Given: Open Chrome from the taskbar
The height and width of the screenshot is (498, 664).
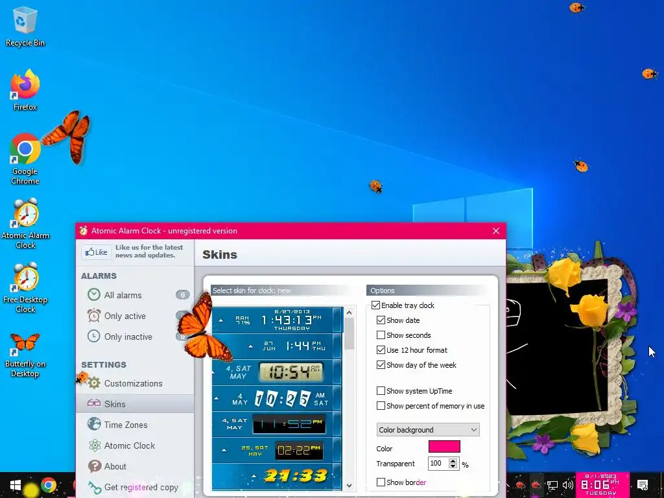Looking at the screenshot, I should click(49, 485).
